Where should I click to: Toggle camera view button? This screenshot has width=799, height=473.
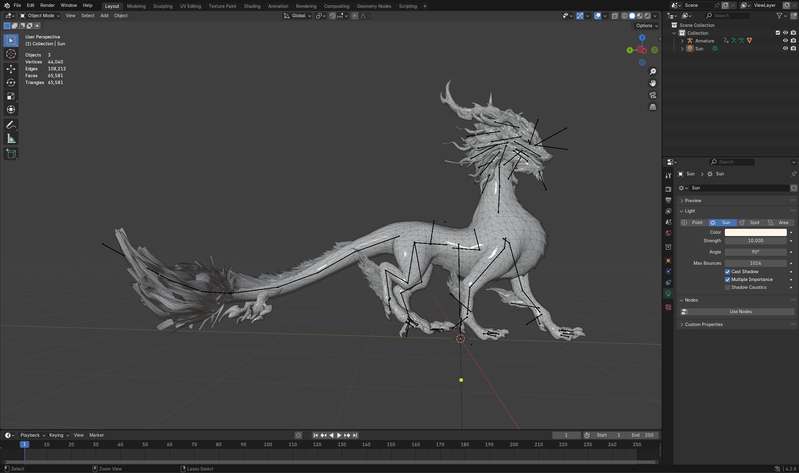click(653, 95)
